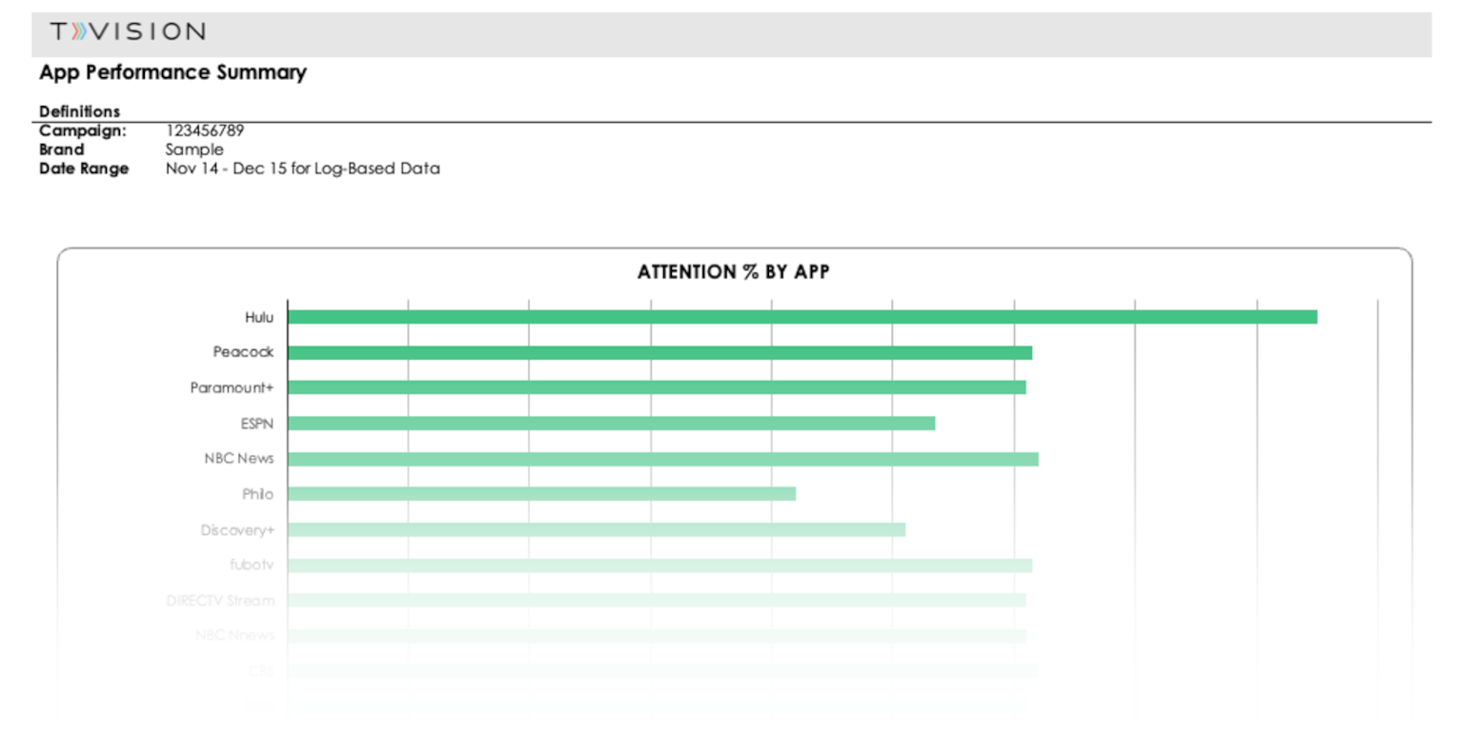Select the DIRECTV Stream bar
1457x736 pixels.
[657, 601]
